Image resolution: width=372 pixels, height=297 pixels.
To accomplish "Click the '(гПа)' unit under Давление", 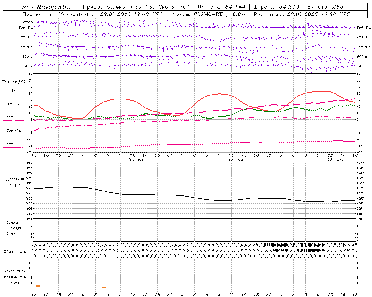I will click(15, 186).
